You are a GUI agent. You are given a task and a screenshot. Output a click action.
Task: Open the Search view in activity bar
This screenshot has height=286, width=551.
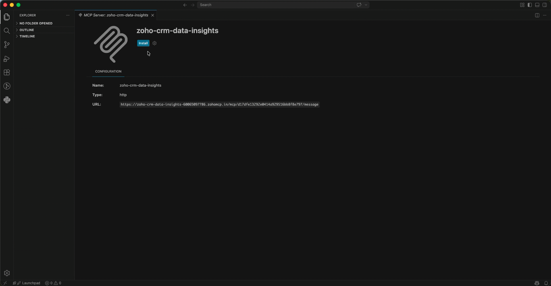click(7, 31)
